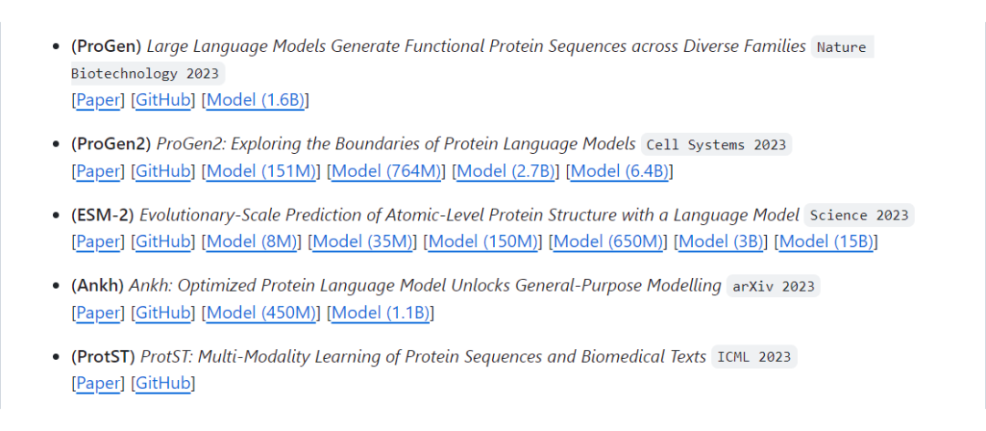The height and width of the screenshot is (431, 986).
Task: Open ProGen2 Model (2.7B) link
Action: (x=506, y=170)
